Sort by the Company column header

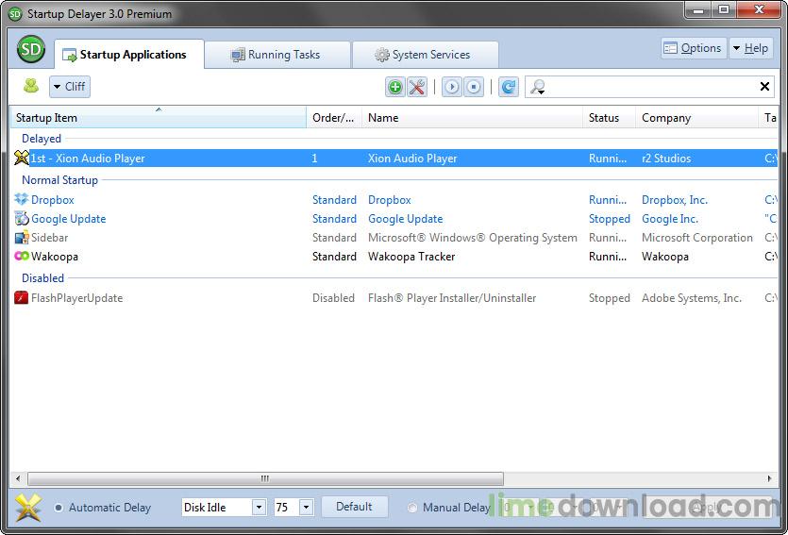[697, 118]
